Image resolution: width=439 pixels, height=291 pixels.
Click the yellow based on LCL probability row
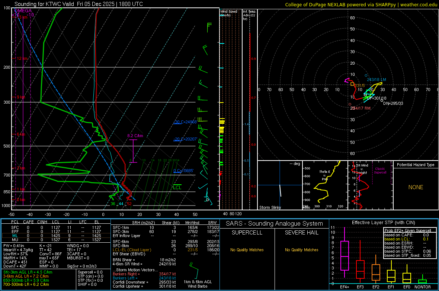(x=407, y=239)
